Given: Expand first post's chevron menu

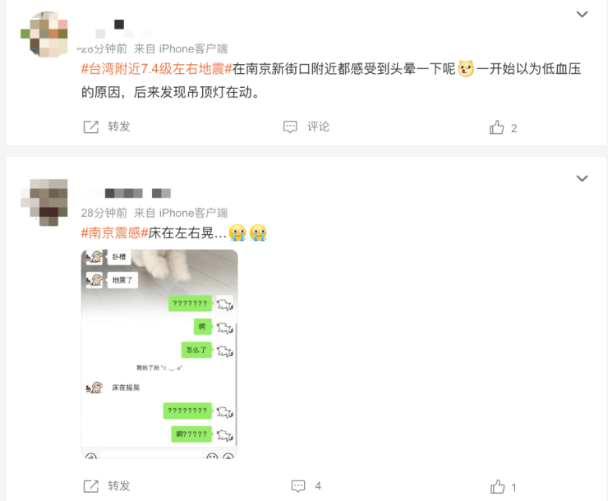Looking at the screenshot, I should [x=582, y=14].
